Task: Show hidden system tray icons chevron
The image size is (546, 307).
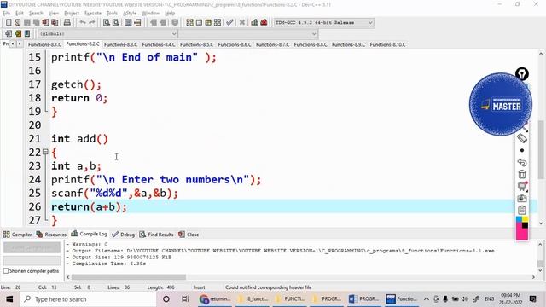Action: click(427, 299)
